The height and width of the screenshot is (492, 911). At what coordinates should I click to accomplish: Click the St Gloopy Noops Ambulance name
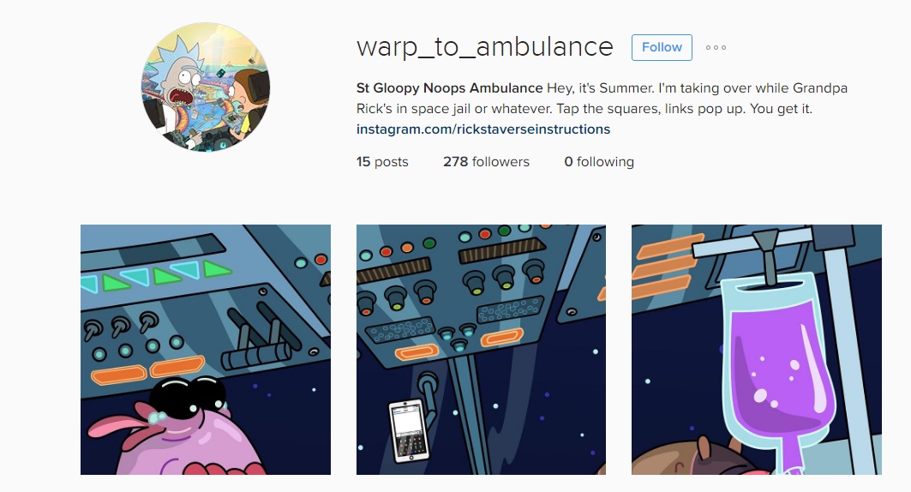pos(449,88)
